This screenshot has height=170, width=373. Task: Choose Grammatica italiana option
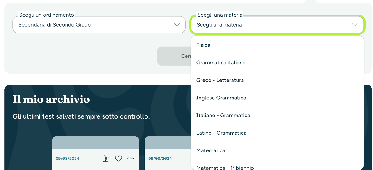(x=277, y=63)
